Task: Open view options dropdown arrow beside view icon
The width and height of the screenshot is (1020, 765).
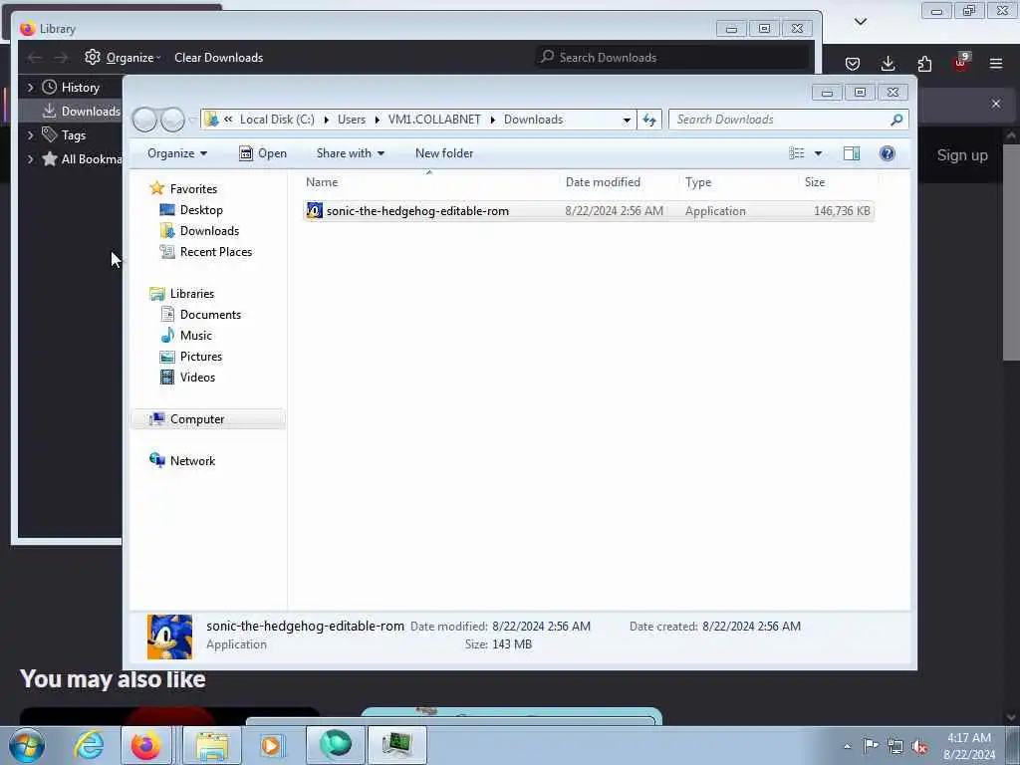Action: pos(819,153)
